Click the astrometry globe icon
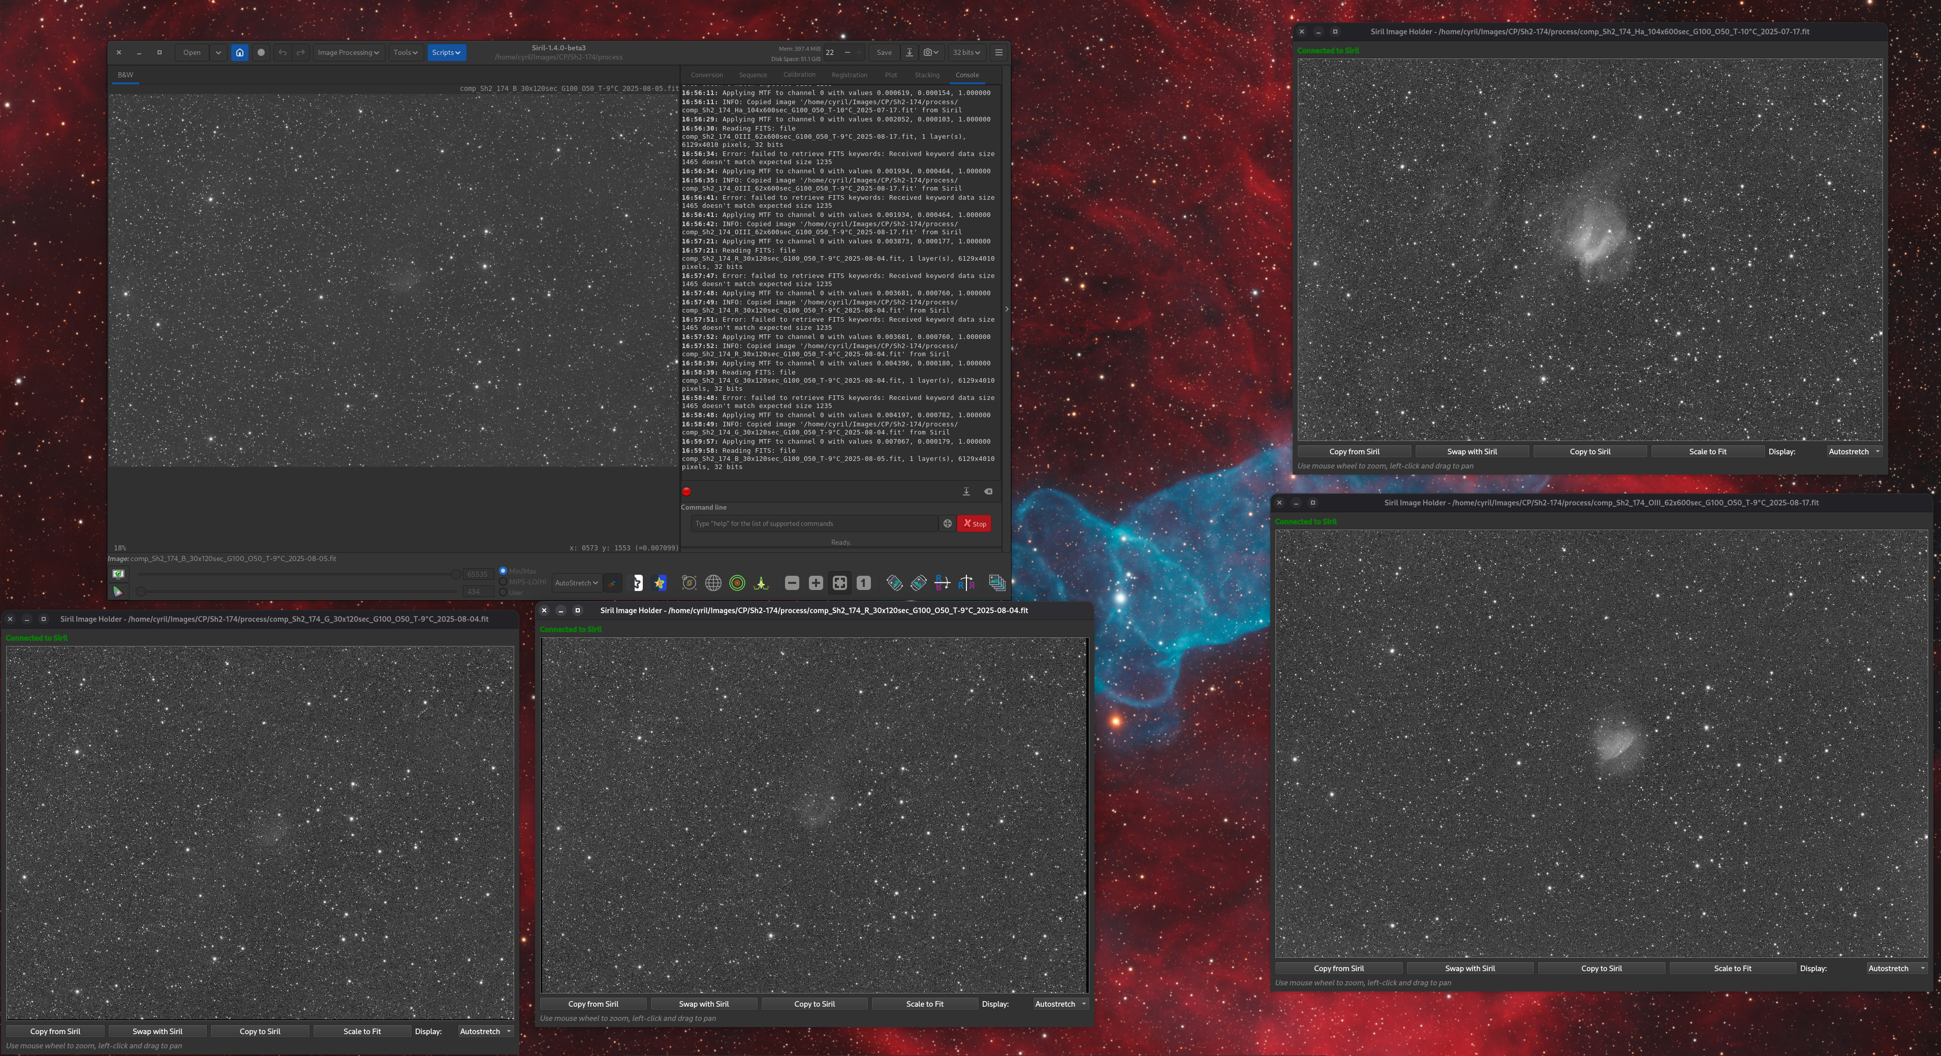 coord(713,583)
